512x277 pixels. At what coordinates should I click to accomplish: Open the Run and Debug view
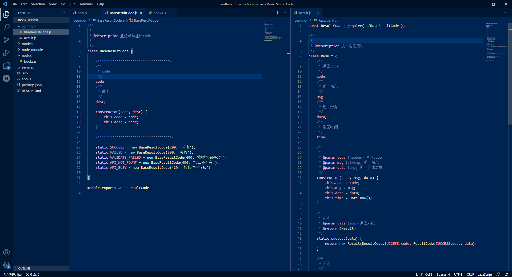pos(6,53)
